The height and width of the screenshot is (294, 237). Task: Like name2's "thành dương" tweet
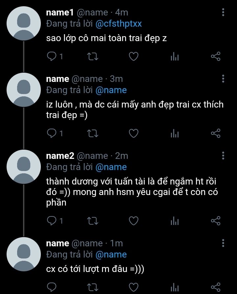pos(133,221)
